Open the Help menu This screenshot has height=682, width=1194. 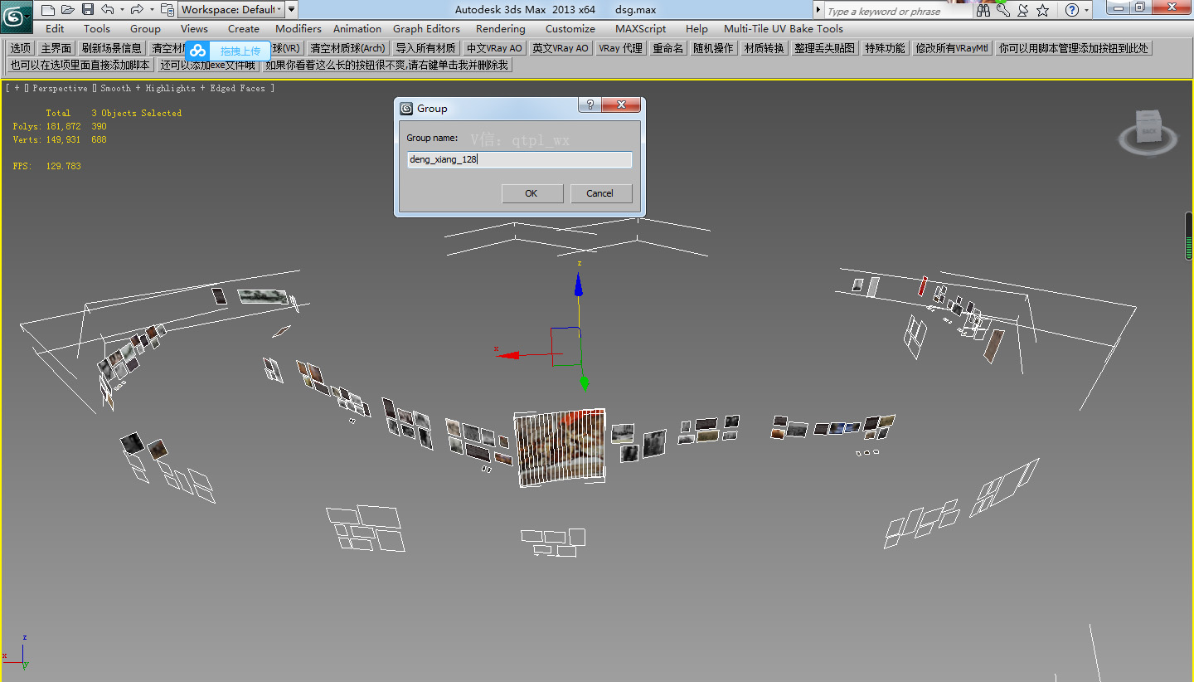[x=696, y=28]
